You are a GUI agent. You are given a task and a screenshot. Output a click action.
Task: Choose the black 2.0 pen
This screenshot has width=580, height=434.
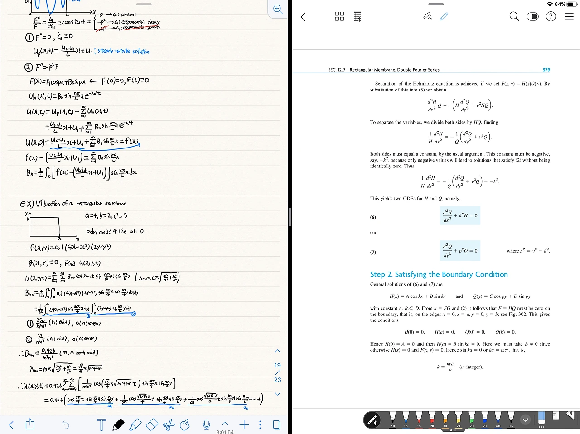click(392, 420)
